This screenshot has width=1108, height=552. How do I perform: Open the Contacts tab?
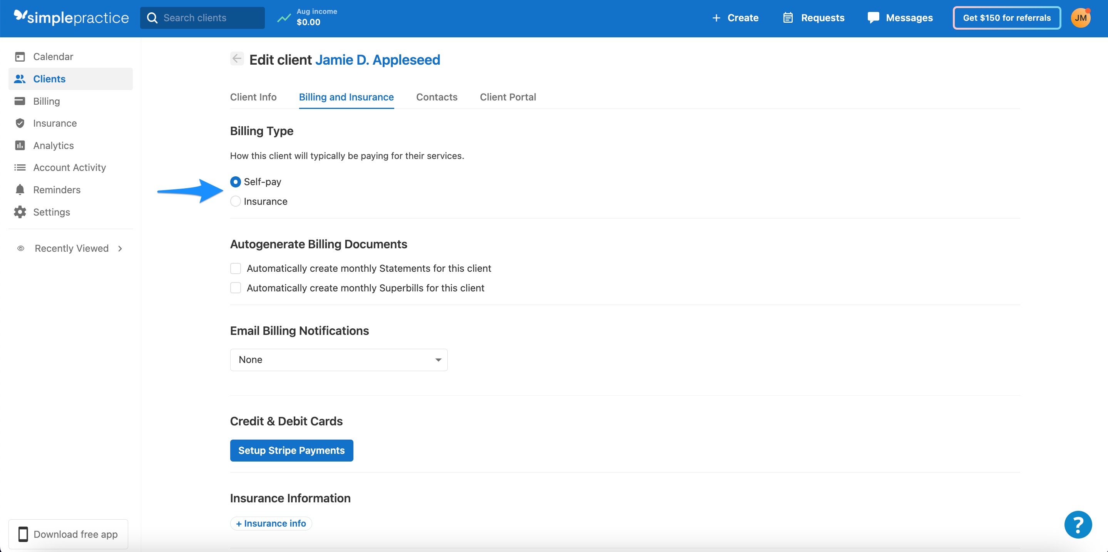tap(437, 97)
